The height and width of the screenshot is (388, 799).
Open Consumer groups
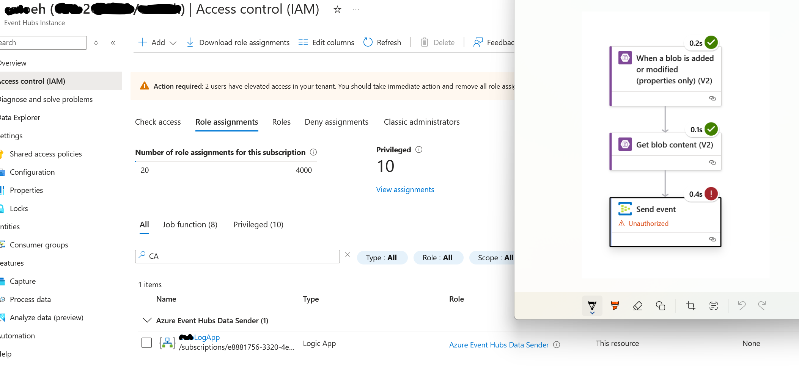[x=39, y=245]
